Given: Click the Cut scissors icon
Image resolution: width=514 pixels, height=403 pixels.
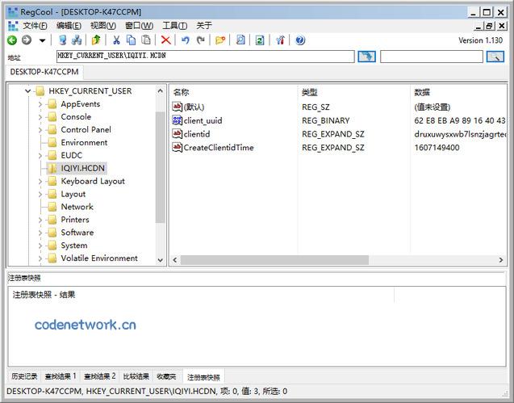Looking at the screenshot, I should 116,40.
